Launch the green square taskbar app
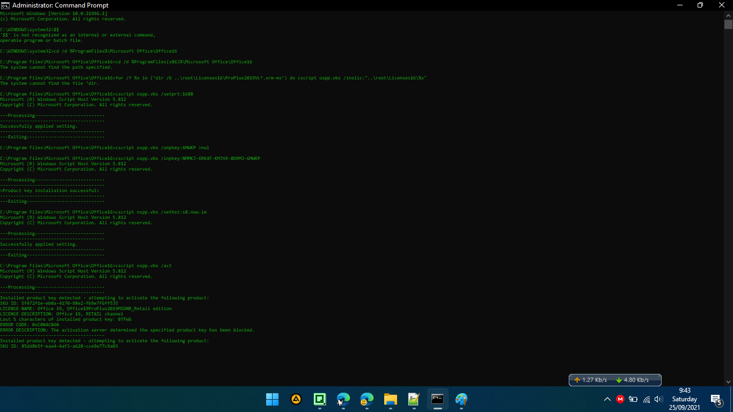This screenshot has height=412, width=733. click(320, 399)
